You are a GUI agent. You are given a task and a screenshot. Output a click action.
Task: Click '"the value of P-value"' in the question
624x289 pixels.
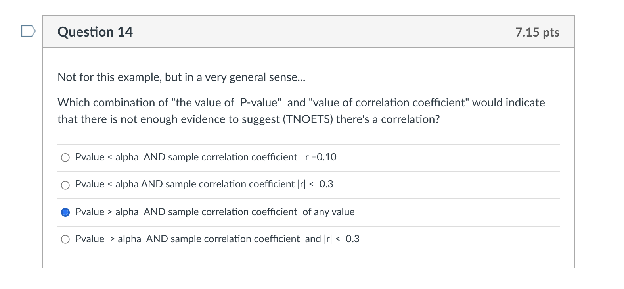226,103
